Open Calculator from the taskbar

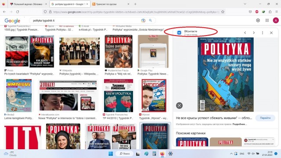pos(154,154)
